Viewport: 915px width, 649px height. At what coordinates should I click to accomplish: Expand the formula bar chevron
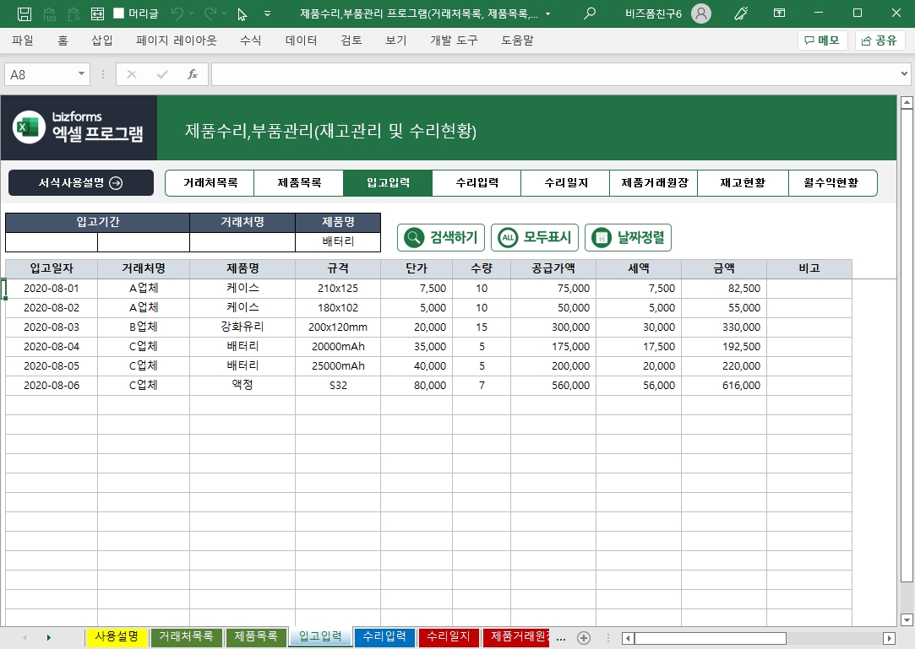905,74
